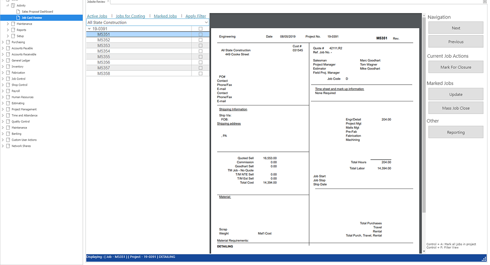Click the Reports folder icon
The image size is (490, 265).
pyautogui.click(x=13, y=30)
